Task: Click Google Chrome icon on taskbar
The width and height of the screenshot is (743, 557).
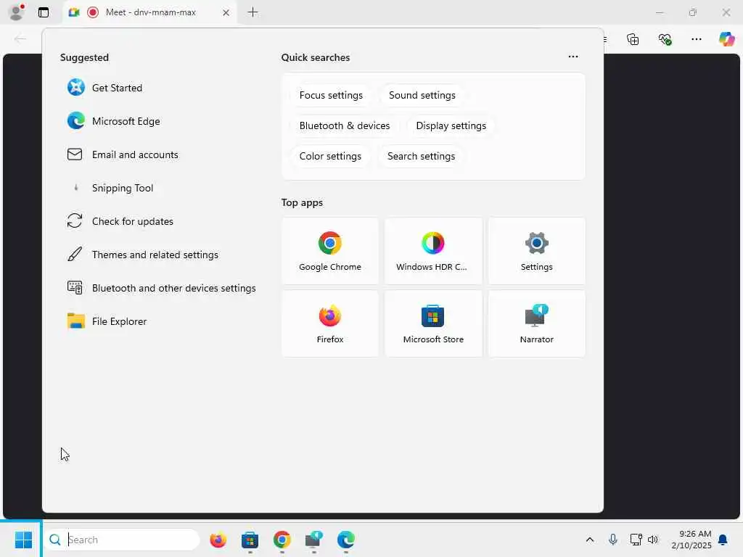Action: click(x=282, y=540)
